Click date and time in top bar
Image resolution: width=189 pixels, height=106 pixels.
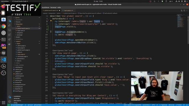pos(98,1)
